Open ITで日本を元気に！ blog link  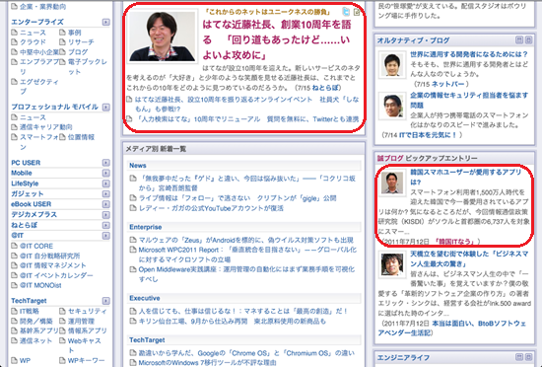click(428, 135)
